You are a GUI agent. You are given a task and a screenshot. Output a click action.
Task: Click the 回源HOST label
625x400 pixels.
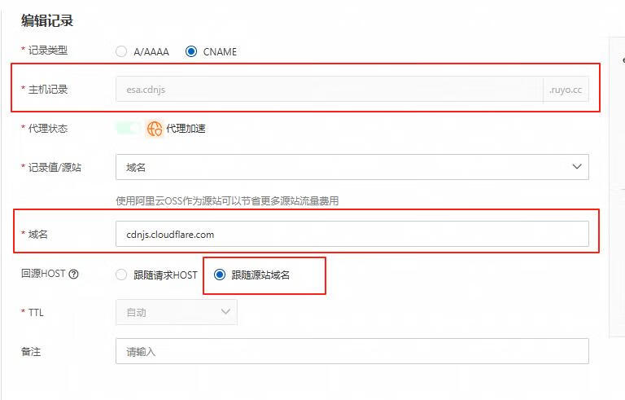(x=44, y=275)
